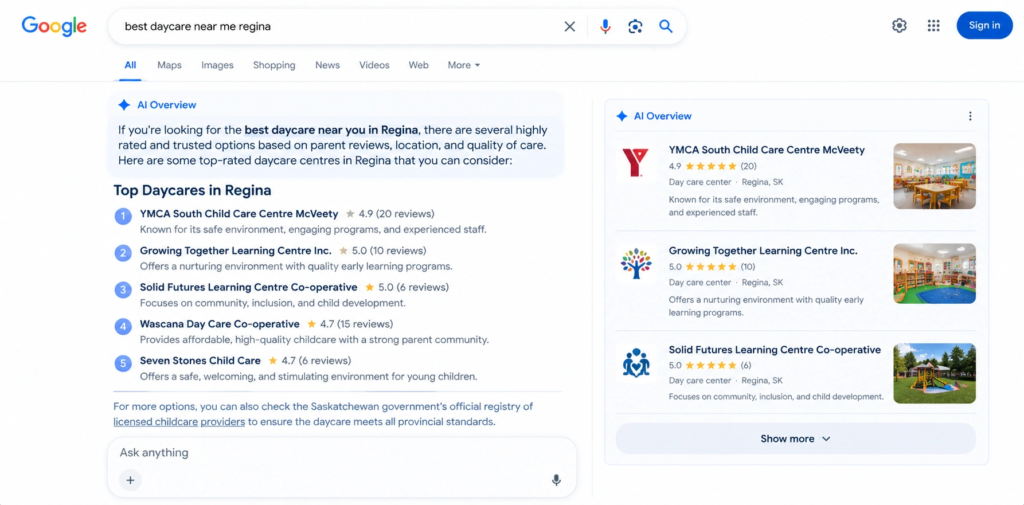Click the AI Overview sparkle icon in right panel
Image resolution: width=1024 pixels, height=505 pixels.
[x=622, y=116]
